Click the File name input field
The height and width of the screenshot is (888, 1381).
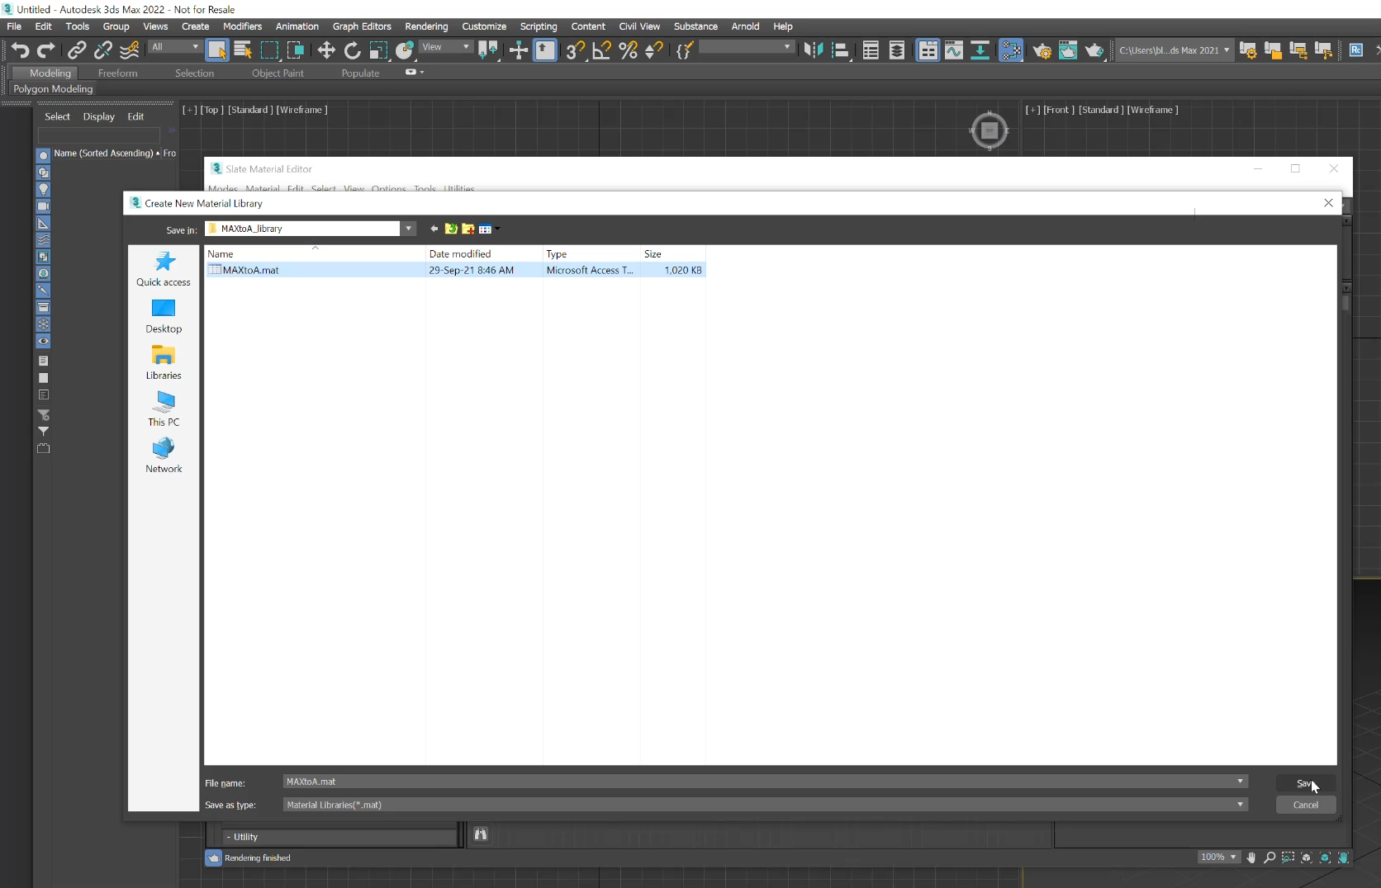pyautogui.click(x=765, y=782)
